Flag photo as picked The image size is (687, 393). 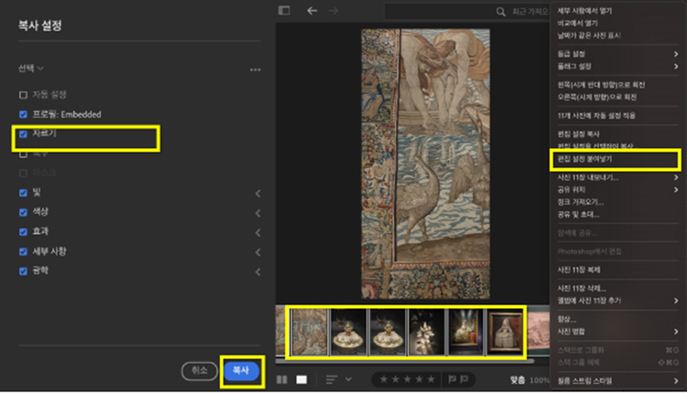[453, 379]
